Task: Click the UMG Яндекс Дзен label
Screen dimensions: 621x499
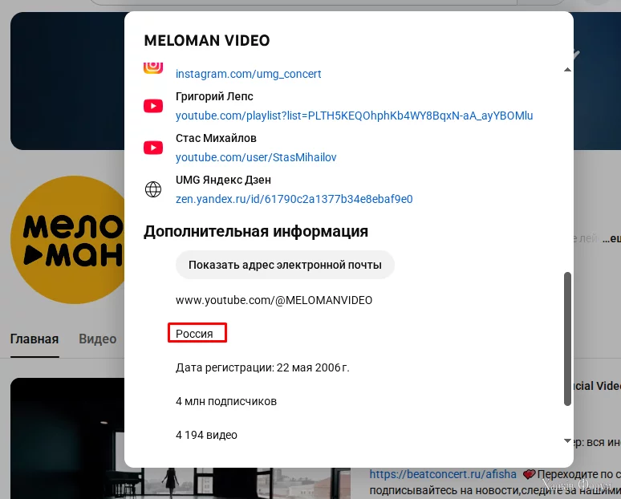Action: (223, 180)
